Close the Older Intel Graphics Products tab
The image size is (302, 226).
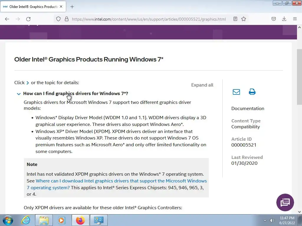point(61,6)
